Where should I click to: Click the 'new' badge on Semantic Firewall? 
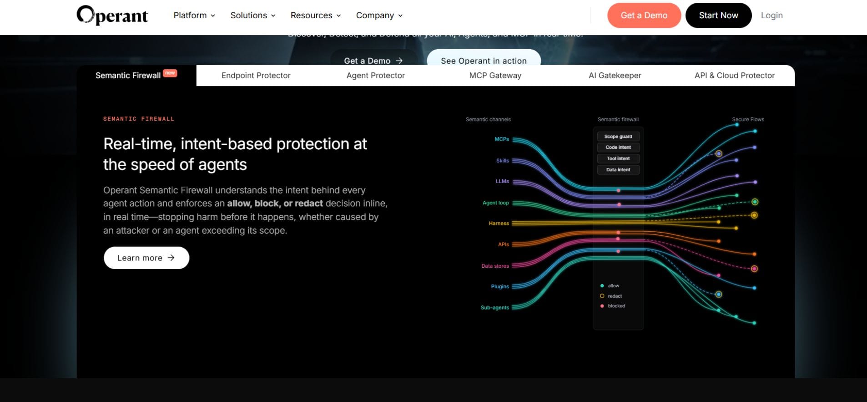pyautogui.click(x=170, y=73)
